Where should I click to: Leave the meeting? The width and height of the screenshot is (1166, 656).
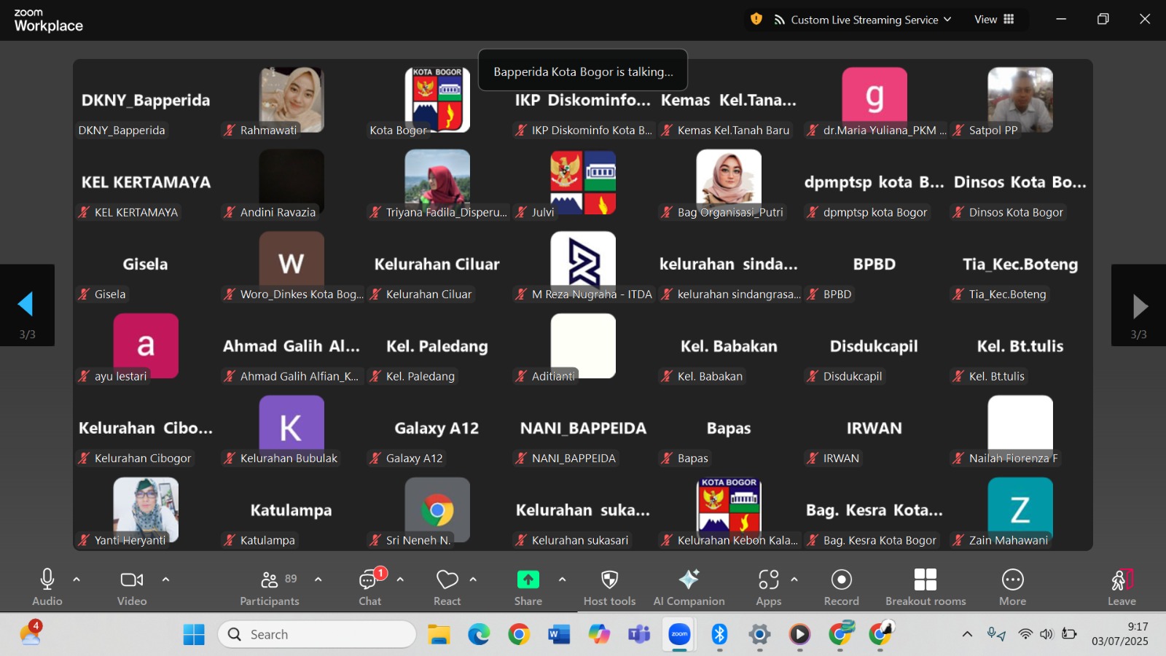pyautogui.click(x=1122, y=587)
